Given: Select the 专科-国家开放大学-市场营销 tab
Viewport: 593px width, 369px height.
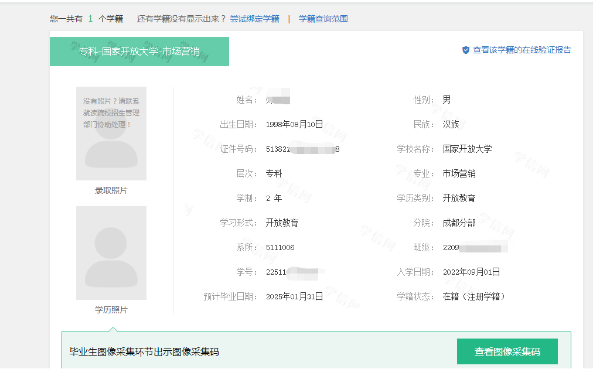Looking at the screenshot, I should pos(139,52).
